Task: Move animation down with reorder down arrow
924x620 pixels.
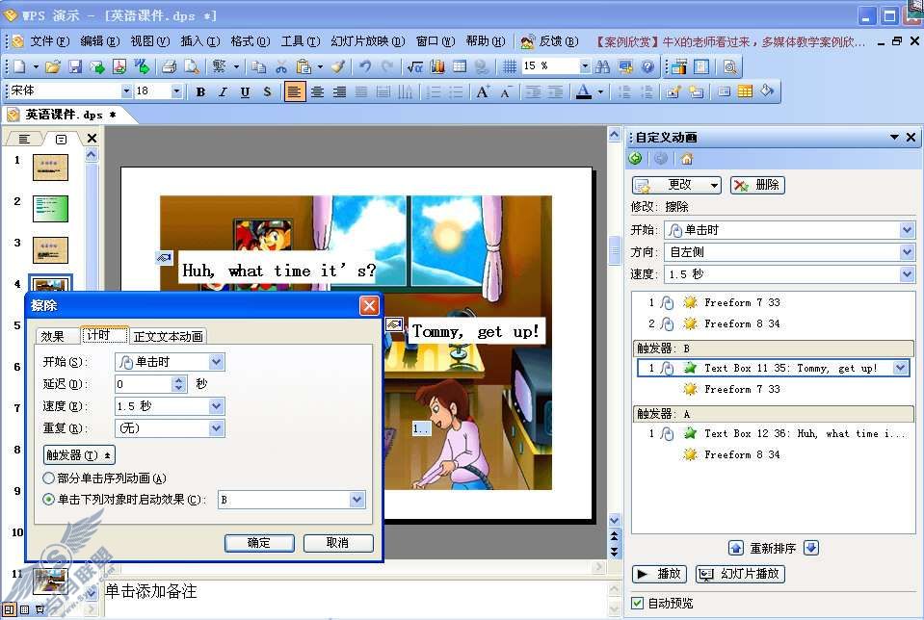Action: click(x=811, y=548)
